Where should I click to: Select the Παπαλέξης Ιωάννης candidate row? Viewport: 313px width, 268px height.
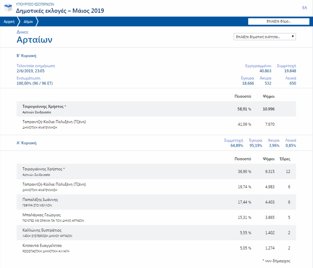[x=40, y=199]
